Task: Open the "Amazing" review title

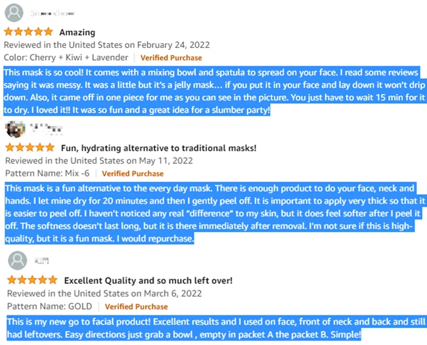Action: pos(77,32)
